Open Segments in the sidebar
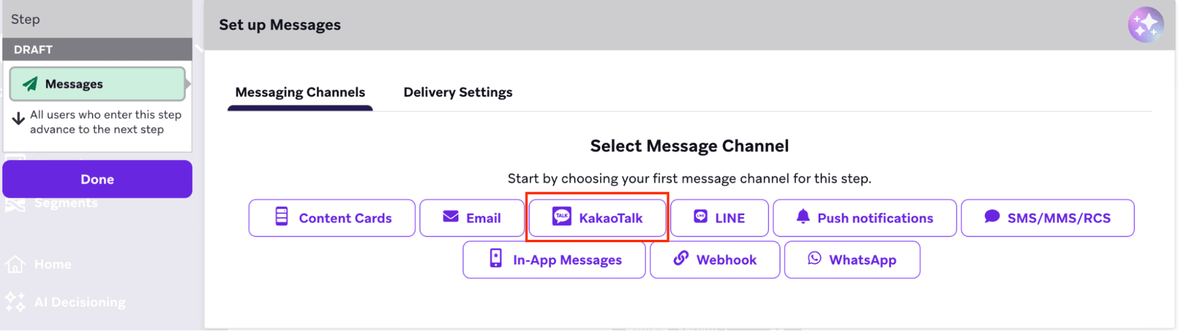 point(65,203)
